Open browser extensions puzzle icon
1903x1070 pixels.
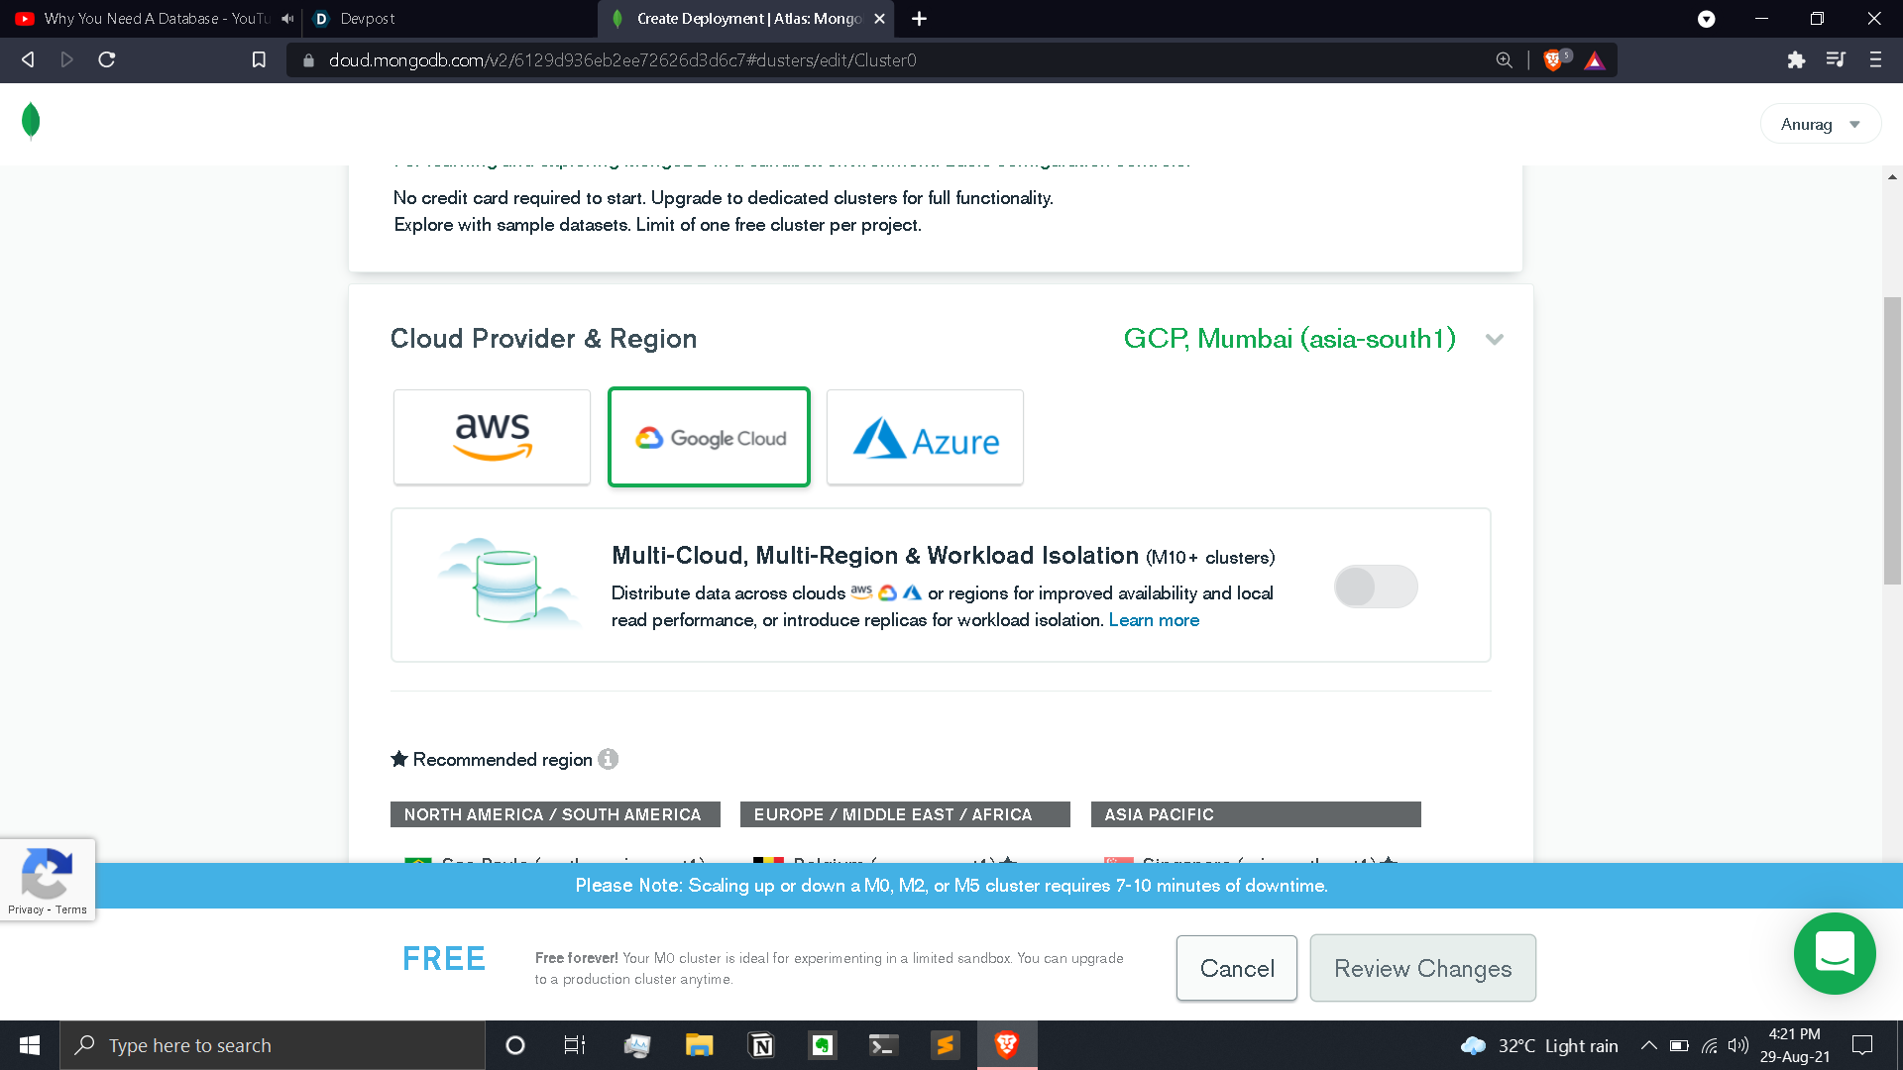point(1796,60)
